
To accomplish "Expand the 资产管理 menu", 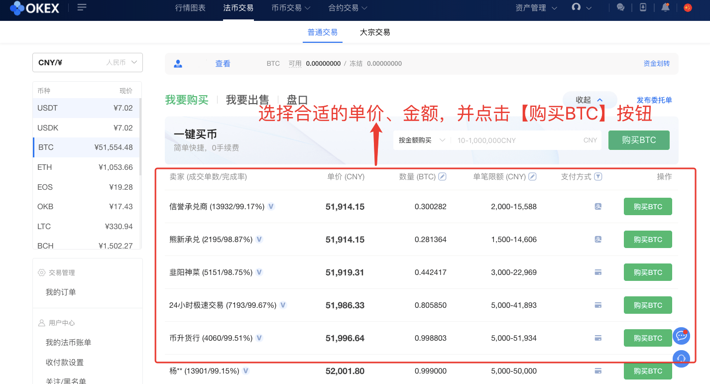I will [536, 7].
